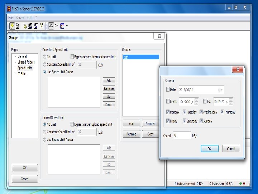Remove the selected download speed rule
This screenshot has width=258, height=194.
[109, 88]
